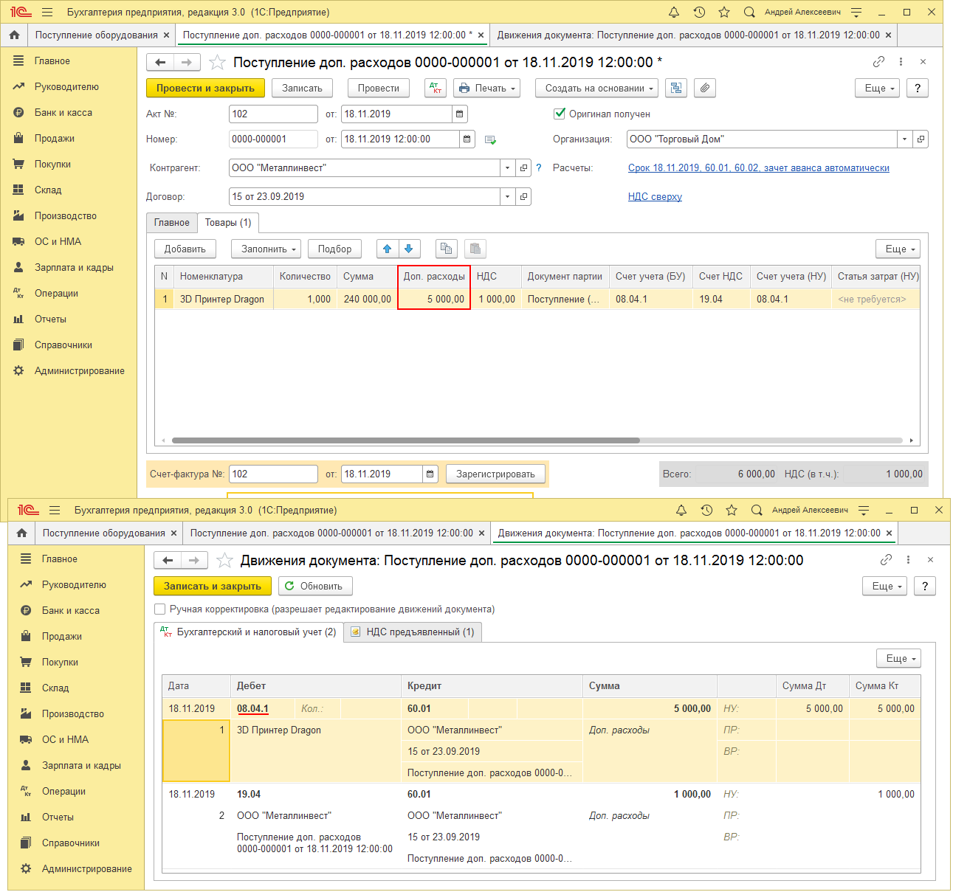Viewport: 953px width, 892px height.
Task: Open history icon in top window title bar
Action: click(699, 12)
